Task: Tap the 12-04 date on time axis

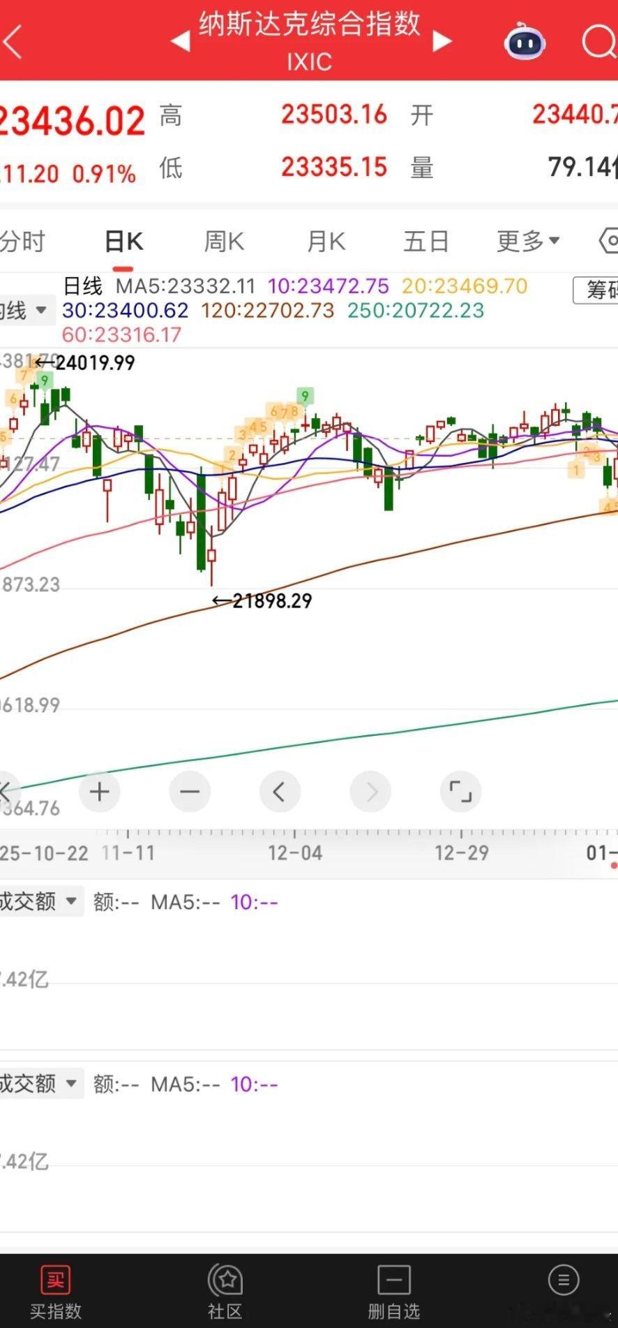Action: pos(295,853)
